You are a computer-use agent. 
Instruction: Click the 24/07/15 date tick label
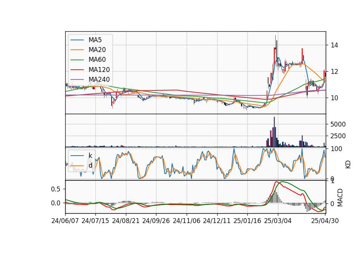[x=95, y=221]
